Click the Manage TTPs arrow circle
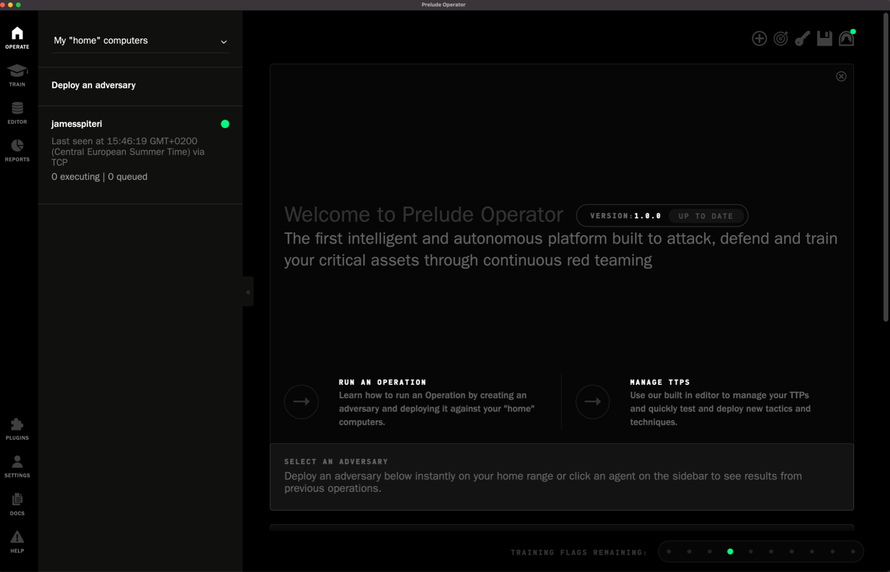The width and height of the screenshot is (890, 572). click(593, 402)
